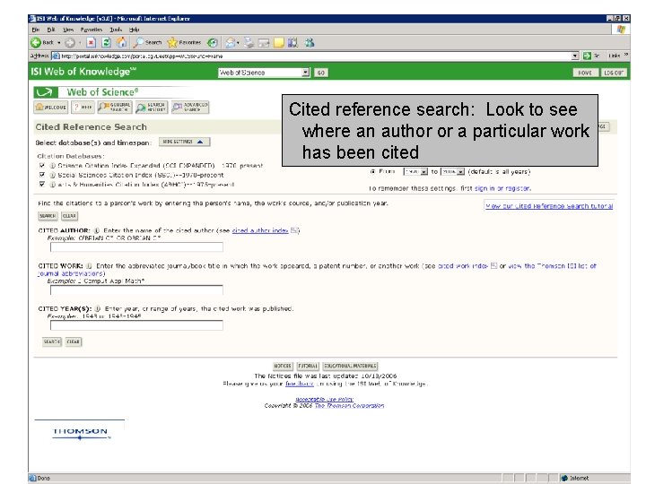Open Search History toolbar button
646x484 pixels.
152,107
